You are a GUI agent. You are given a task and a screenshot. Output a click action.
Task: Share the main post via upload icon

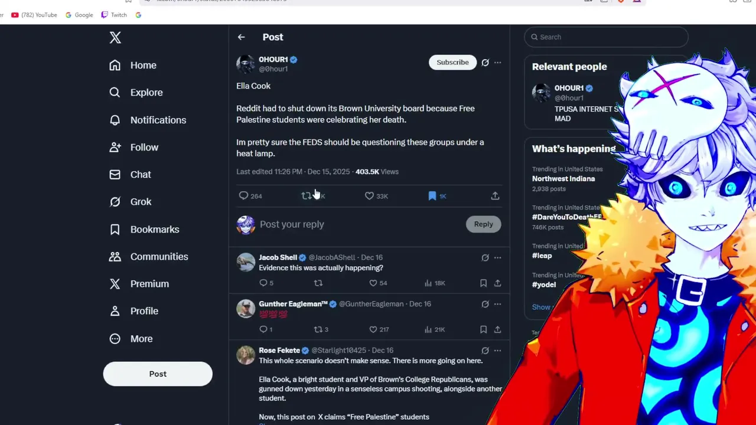click(495, 196)
